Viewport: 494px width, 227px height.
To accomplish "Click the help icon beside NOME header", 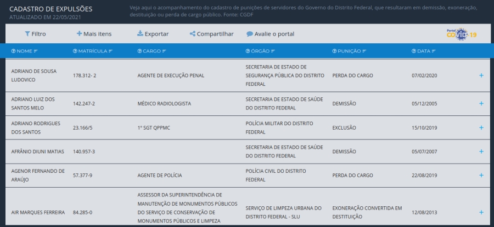I will 14,51.
